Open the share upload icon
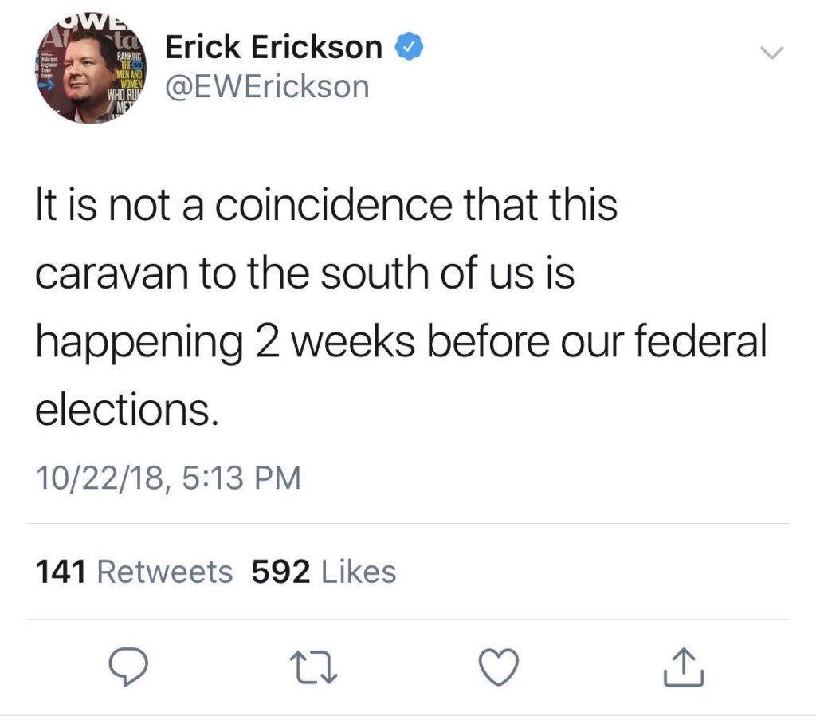Viewport: 816px width, 720px height. tap(684, 667)
